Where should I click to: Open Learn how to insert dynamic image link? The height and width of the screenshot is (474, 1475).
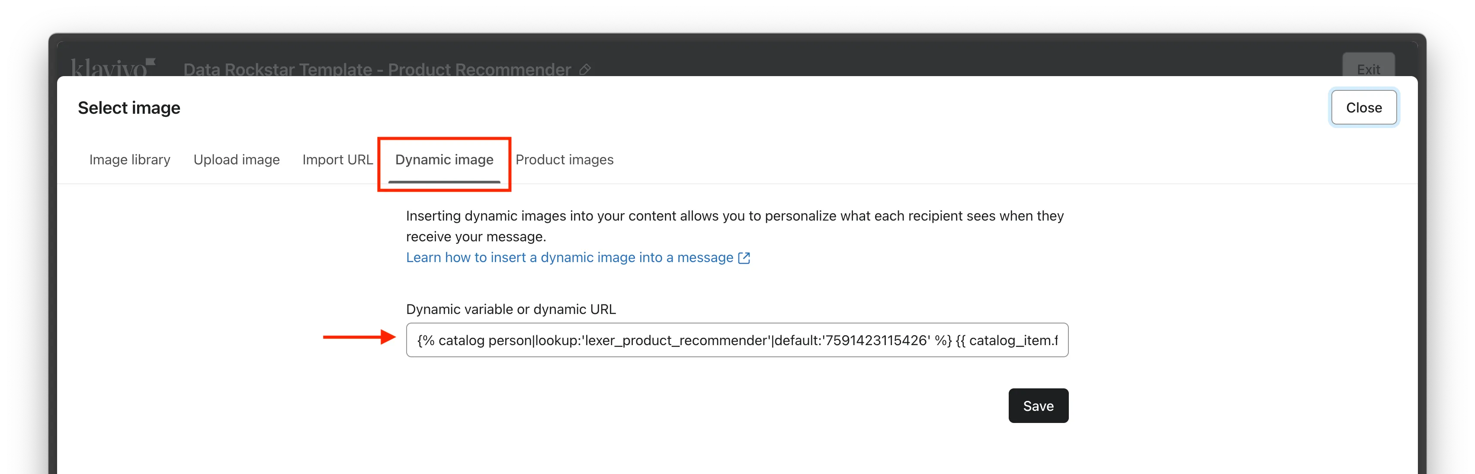click(x=569, y=258)
